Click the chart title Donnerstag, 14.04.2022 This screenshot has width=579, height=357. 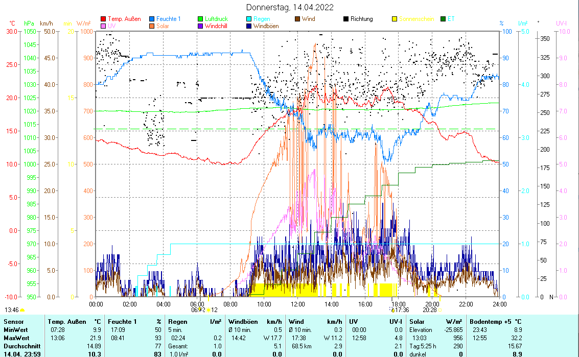[289, 7]
